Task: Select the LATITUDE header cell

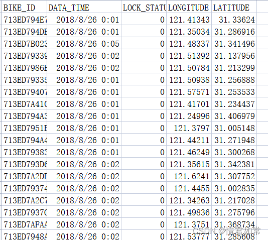Action: [234, 7]
